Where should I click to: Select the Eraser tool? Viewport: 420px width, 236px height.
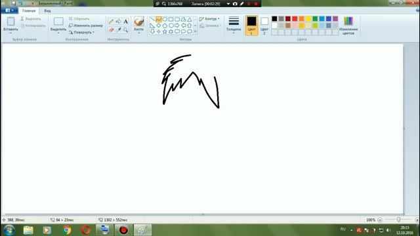[111, 29]
